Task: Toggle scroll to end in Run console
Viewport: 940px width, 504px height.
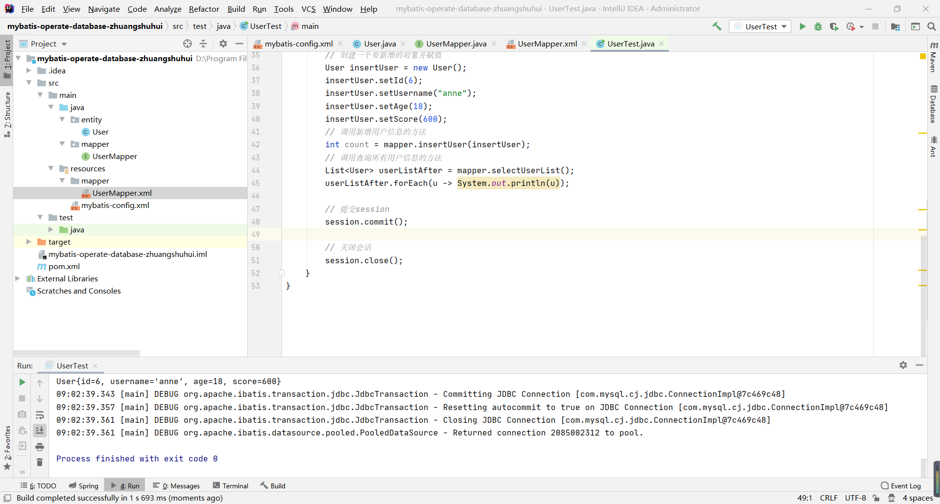Action: pyautogui.click(x=40, y=431)
